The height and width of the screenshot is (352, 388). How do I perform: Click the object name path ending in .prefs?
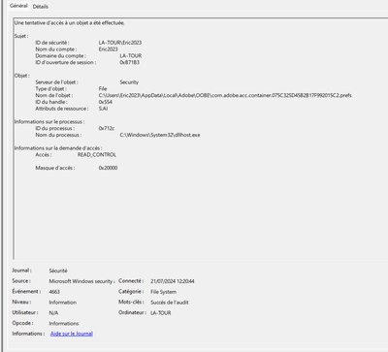(x=225, y=95)
